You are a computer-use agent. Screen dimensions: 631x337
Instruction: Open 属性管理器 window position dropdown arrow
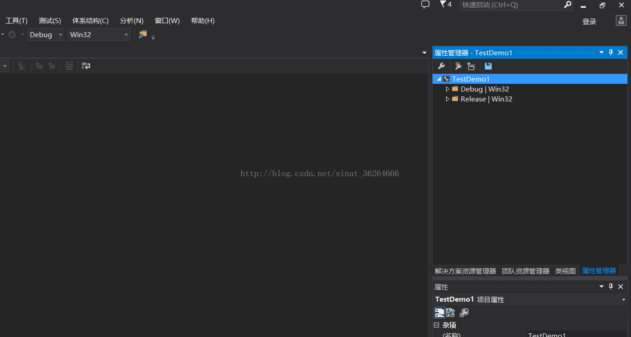pyautogui.click(x=602, y=53)
